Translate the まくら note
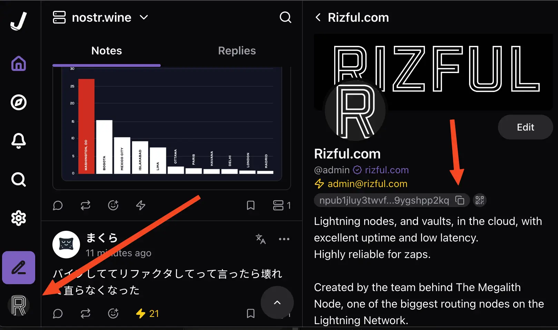This screenshot has width=558, height=330. [x=260, y=239]
